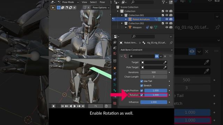Remove the IK constraint with X

[x=165, y=56]
